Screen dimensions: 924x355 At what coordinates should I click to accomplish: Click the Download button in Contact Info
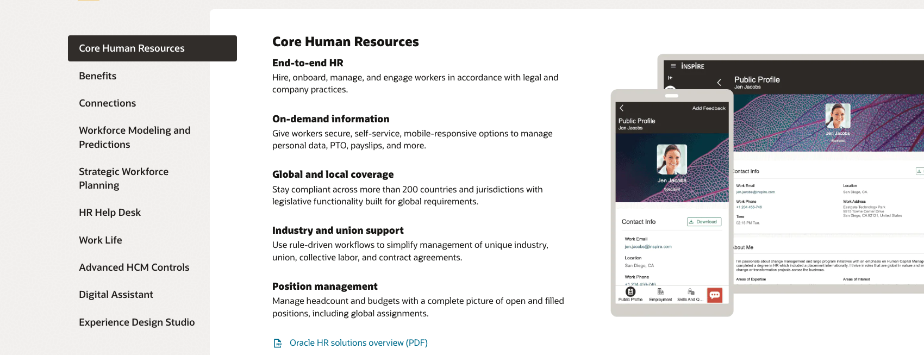(704, 222)
